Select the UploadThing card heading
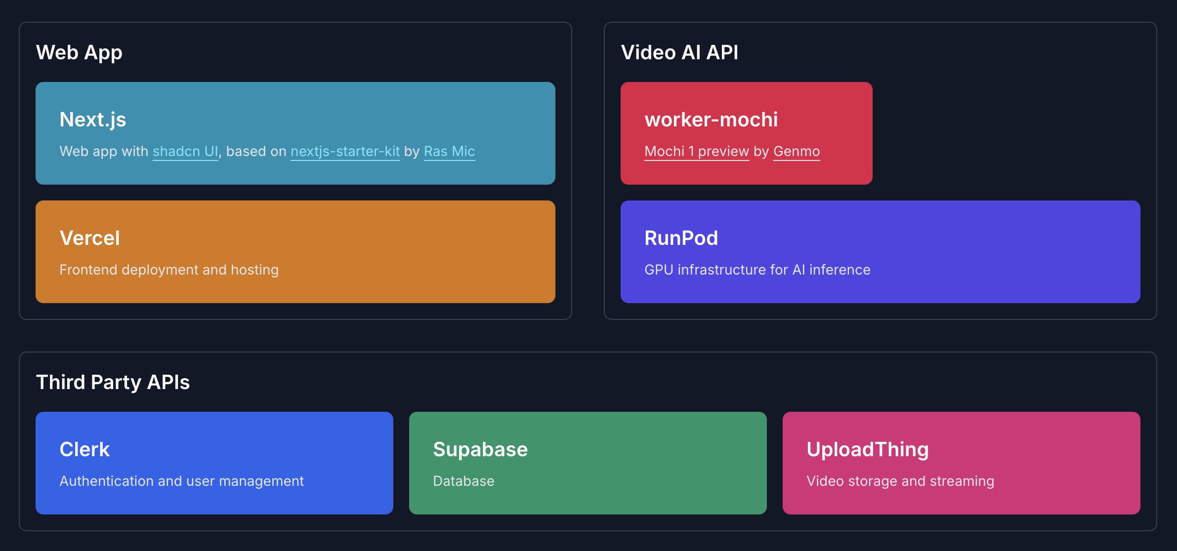The width and height of the screenshot is (1177, 551). pos(868,449)
